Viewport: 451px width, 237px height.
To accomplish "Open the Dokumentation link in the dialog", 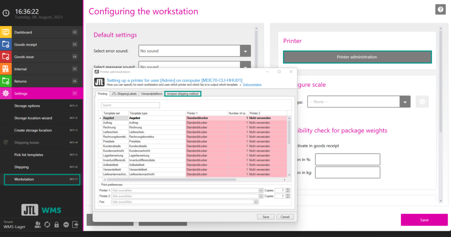I will (x=252, y=85).
